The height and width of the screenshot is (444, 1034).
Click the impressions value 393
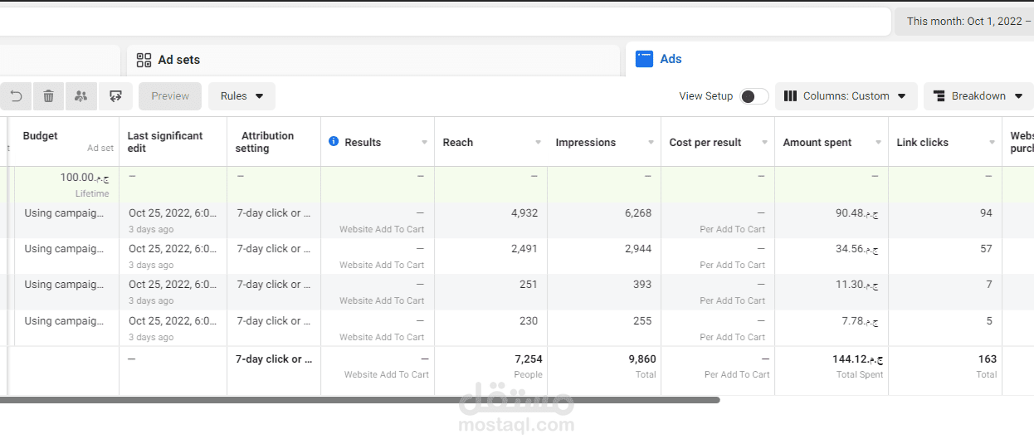[642, 285]
